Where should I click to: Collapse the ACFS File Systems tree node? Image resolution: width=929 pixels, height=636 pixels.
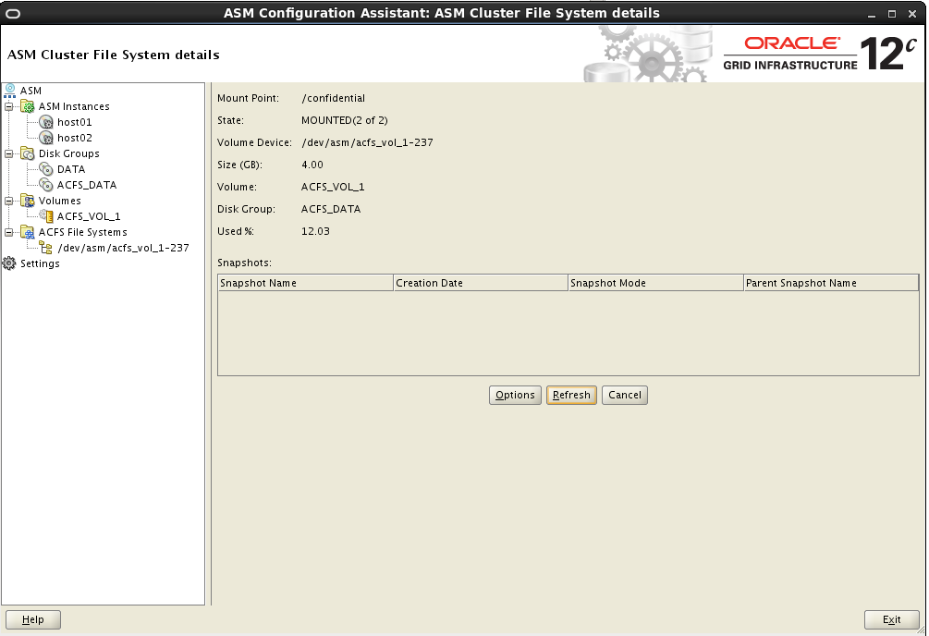click(x=9, y=232)
